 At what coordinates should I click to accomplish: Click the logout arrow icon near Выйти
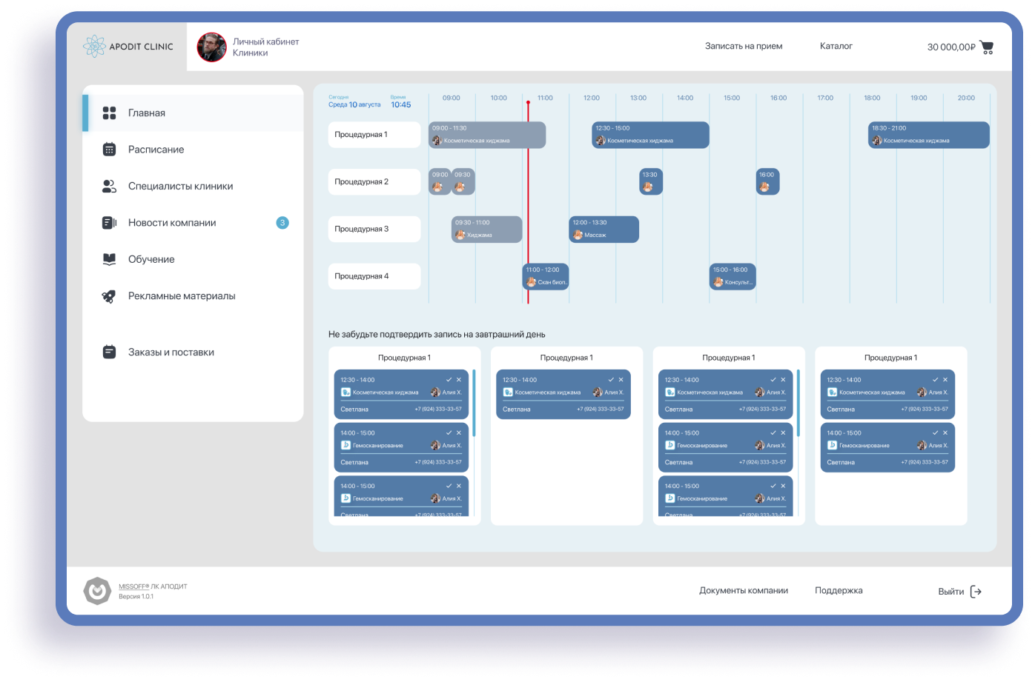pyautogui.click(x=976, y=592)
